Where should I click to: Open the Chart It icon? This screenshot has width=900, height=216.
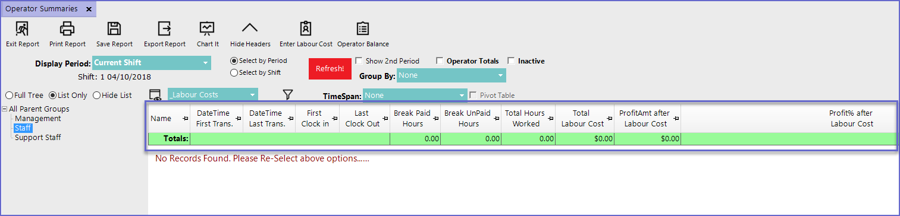coord(207,28)
